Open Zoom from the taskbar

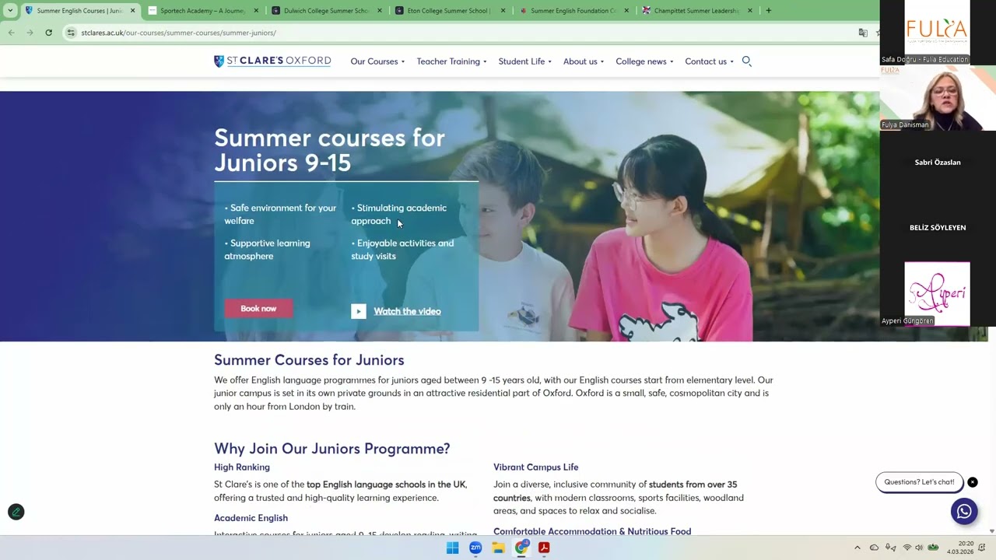pyautogui.click(x=475, y=548)
